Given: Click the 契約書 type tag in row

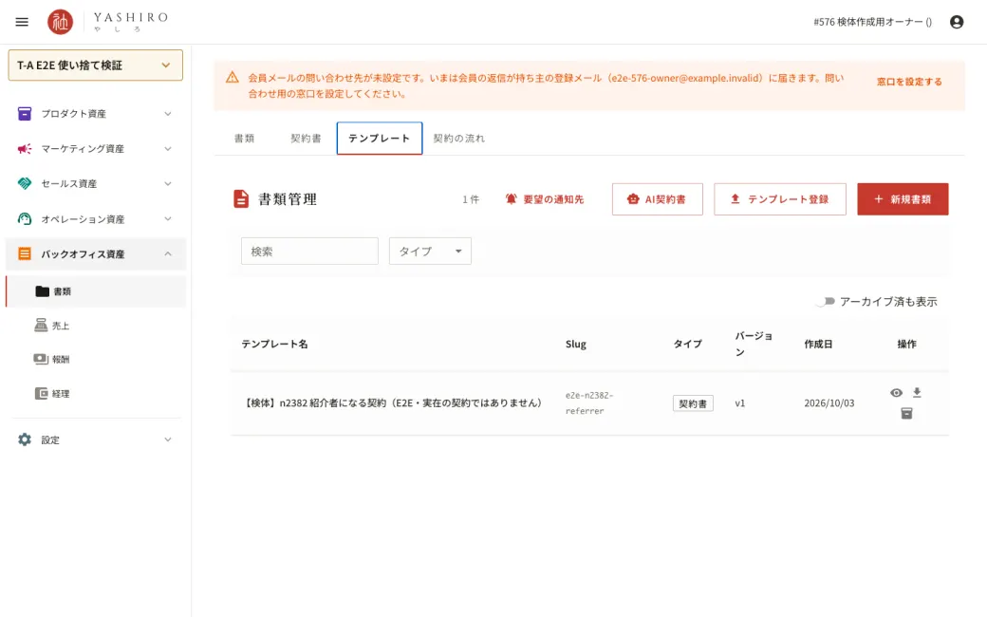Looking at the screenshot, I should point(693,403).
